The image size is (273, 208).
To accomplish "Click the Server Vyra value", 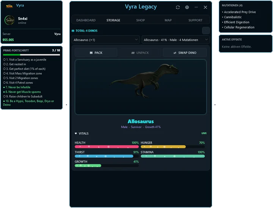I will (57, 34).
